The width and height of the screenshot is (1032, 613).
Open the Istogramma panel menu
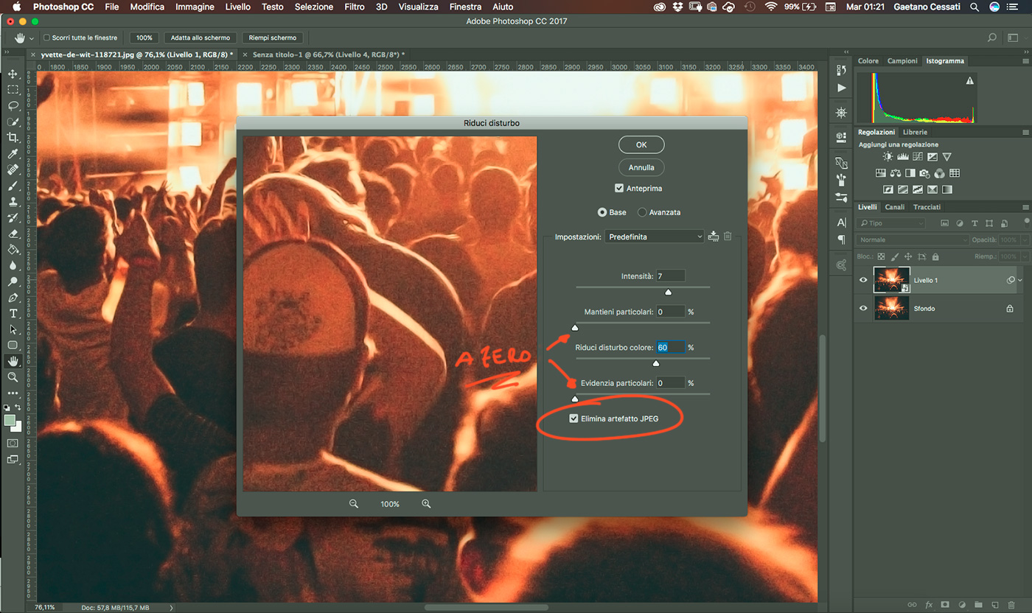click(x=1025, y=61)
